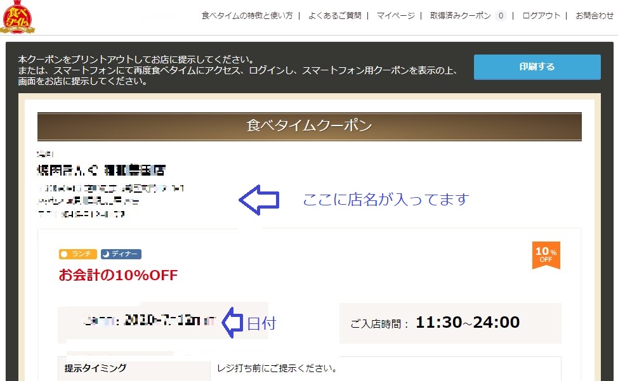
Task: Open 食べタイムの特徴と使い方 page
Action: pos(247,16)
